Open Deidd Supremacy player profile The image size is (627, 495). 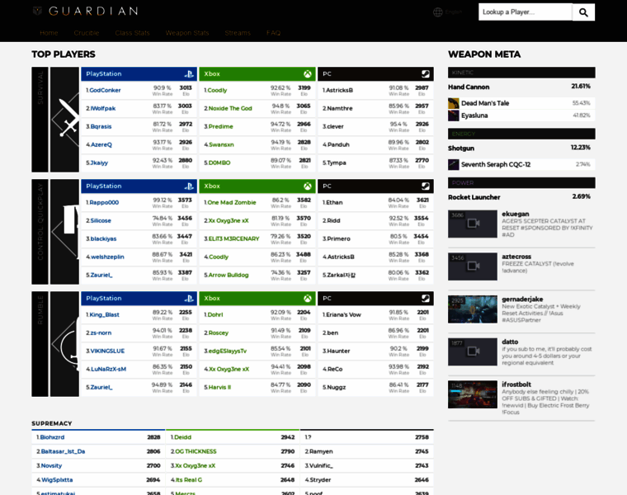(x=181, y=437)
